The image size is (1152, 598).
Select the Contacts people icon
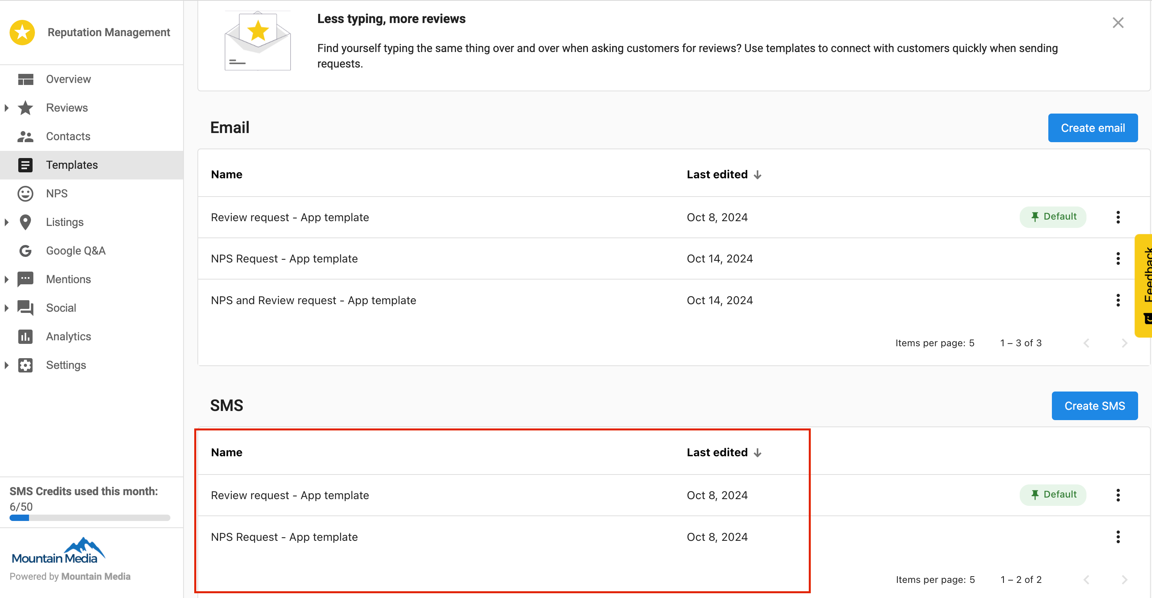click(25, 136)
